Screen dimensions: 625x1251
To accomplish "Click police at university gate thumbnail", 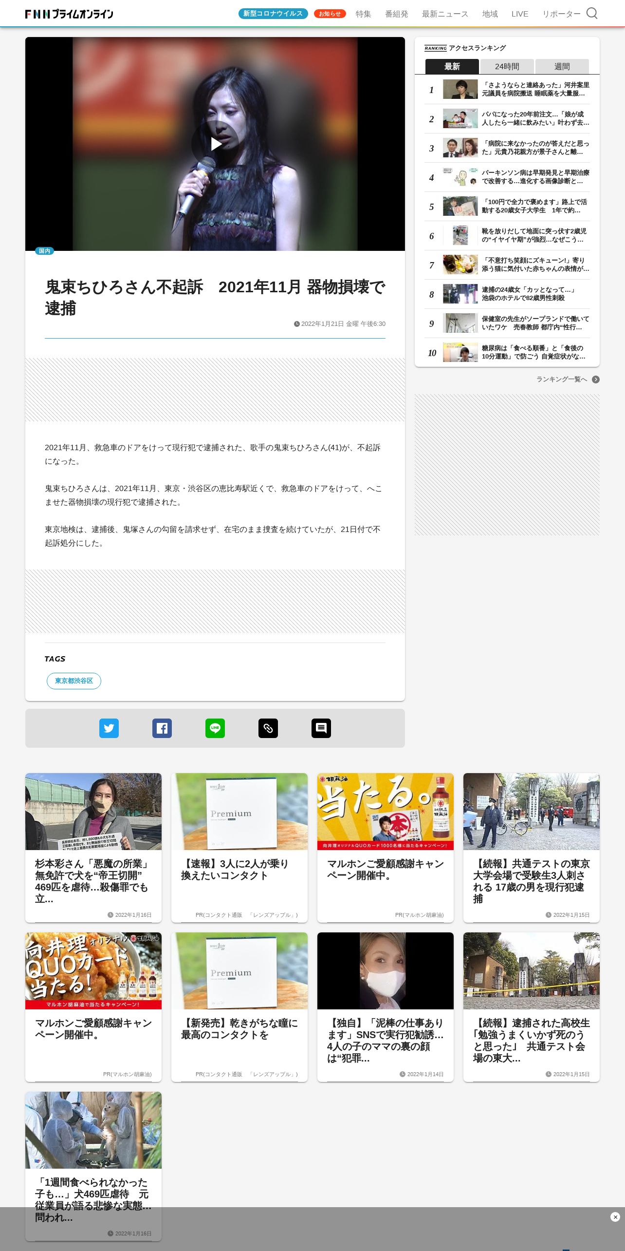I will [532, 812].
